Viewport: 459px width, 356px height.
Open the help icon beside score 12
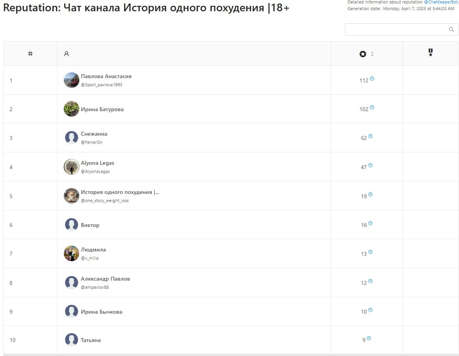click(x=370, y=281)
